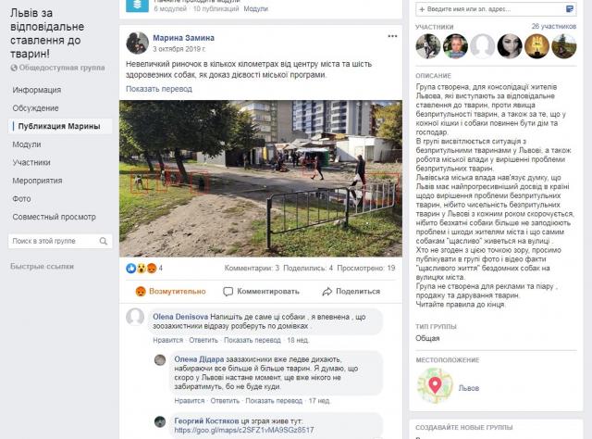Screen dimensions: 592x439
Task: Open the "Информация" sidebar section
Action: point(37,90)
